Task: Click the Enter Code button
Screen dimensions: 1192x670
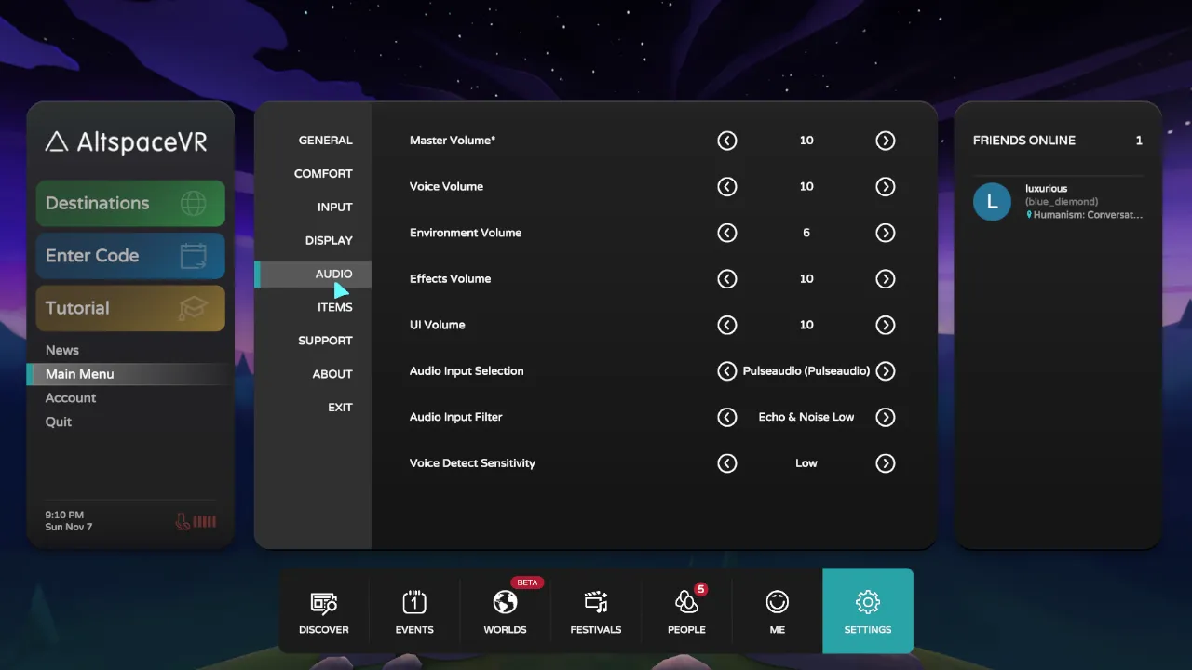Action: pos(130,256)
